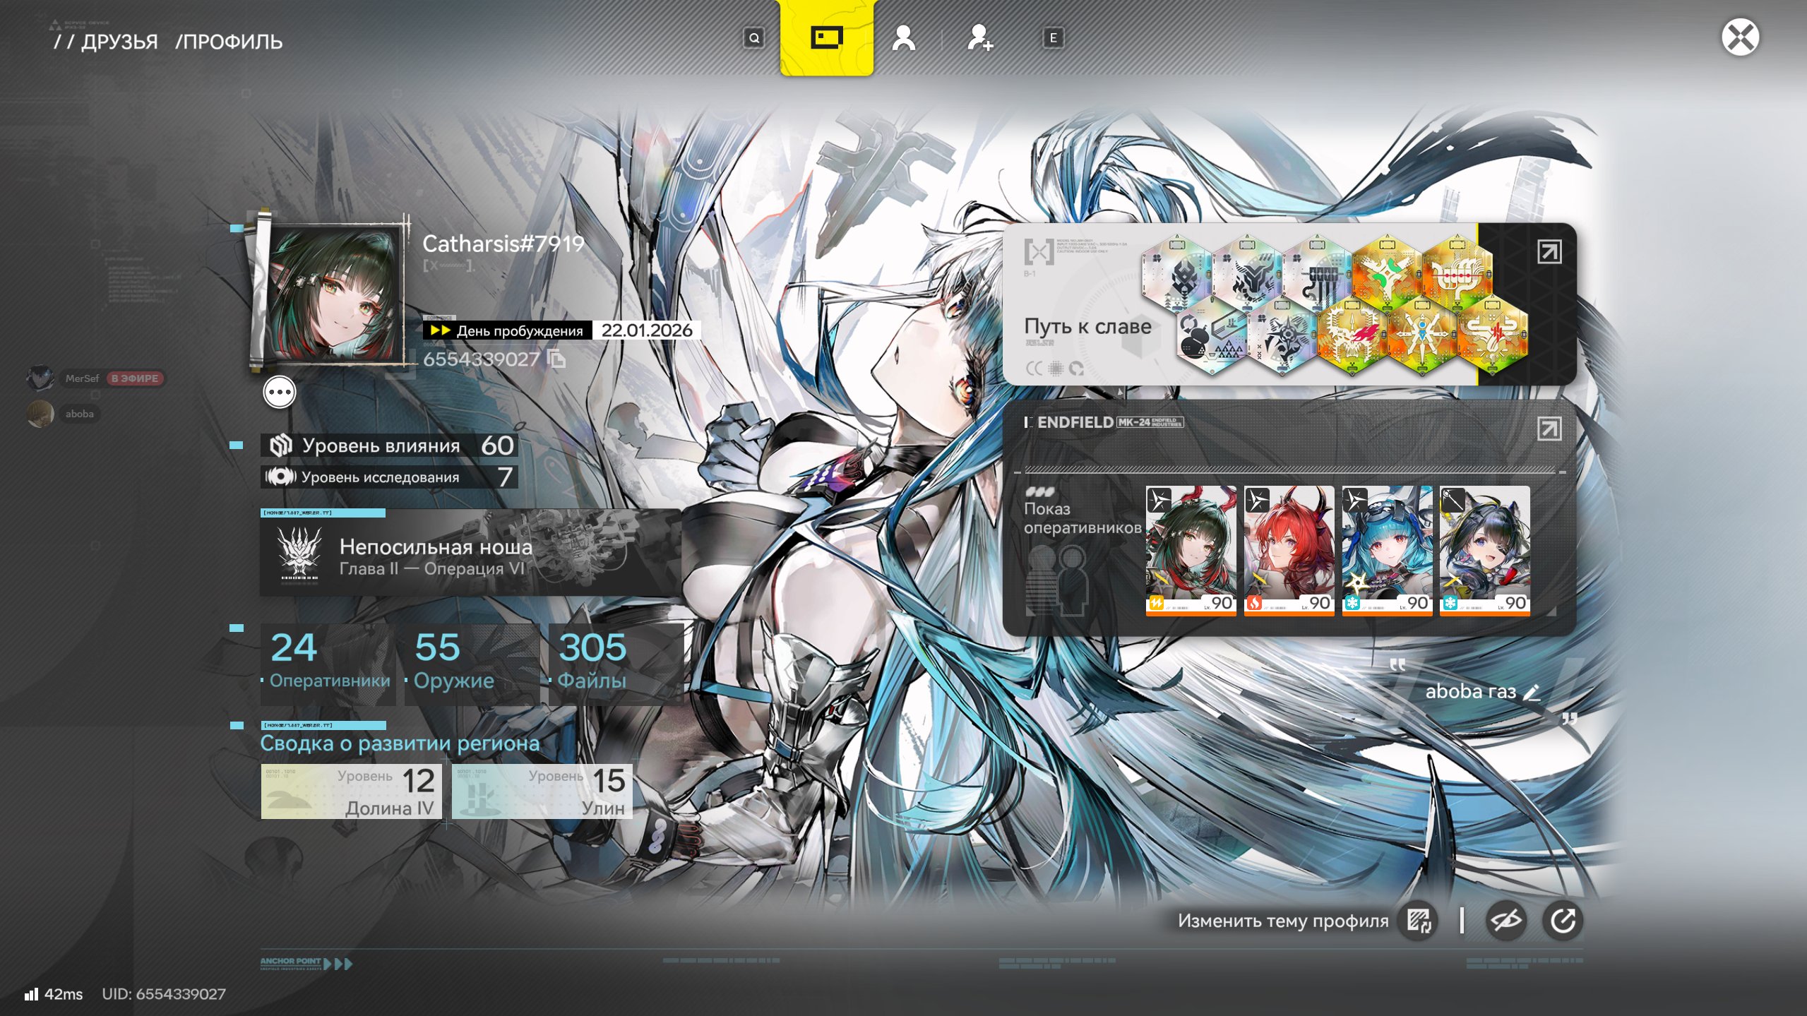
Task: Select the blue-haired operator card
Action: (x=1387, y=550)
